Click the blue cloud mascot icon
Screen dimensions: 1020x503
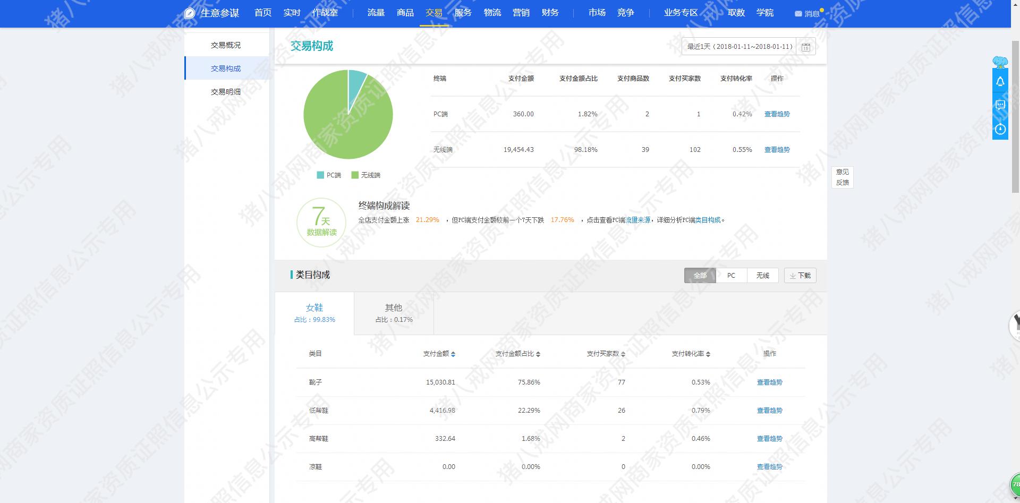click(x=1000, y=62)
